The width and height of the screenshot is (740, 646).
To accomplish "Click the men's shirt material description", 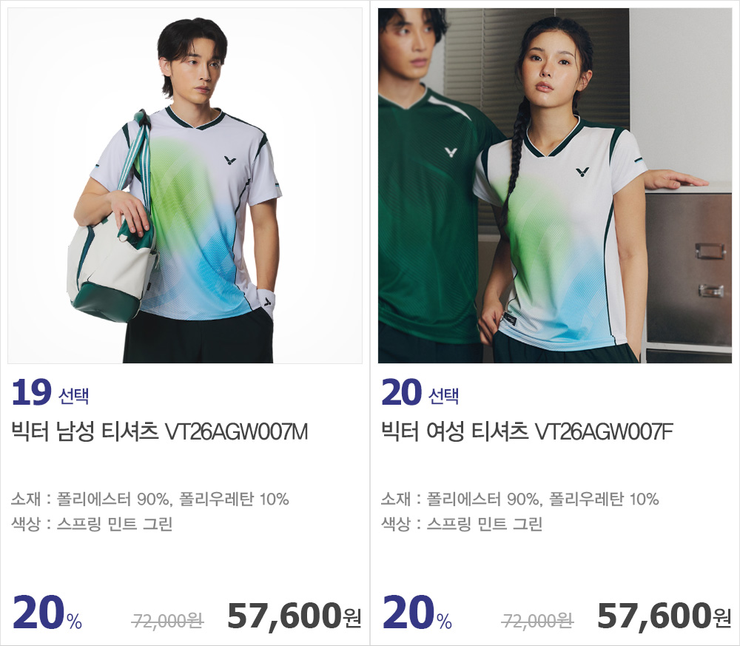I will coord(150,499).
